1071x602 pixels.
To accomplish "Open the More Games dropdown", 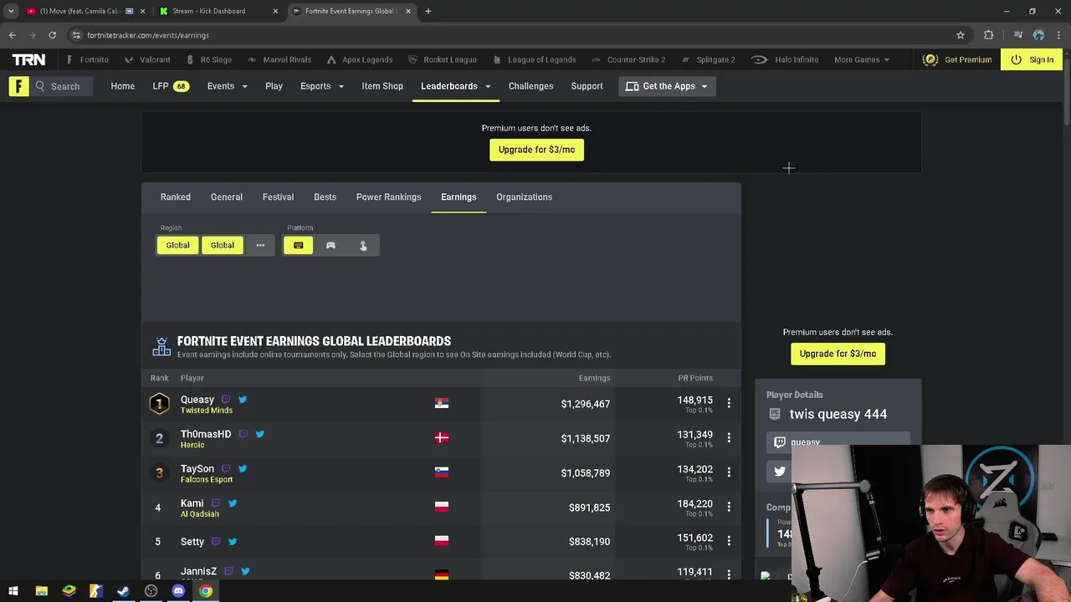I will 862,59.
